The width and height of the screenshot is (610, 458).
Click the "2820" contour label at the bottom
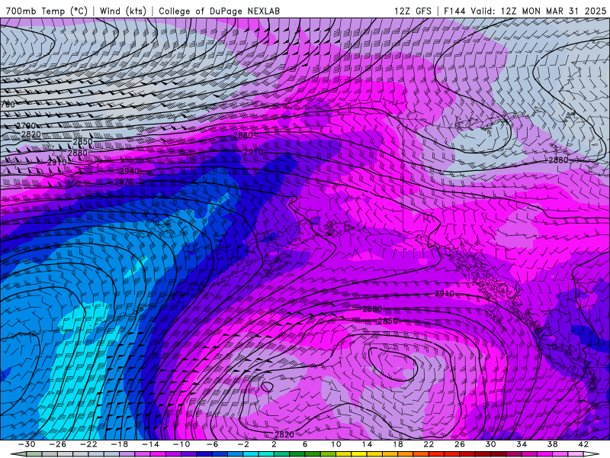284,434
